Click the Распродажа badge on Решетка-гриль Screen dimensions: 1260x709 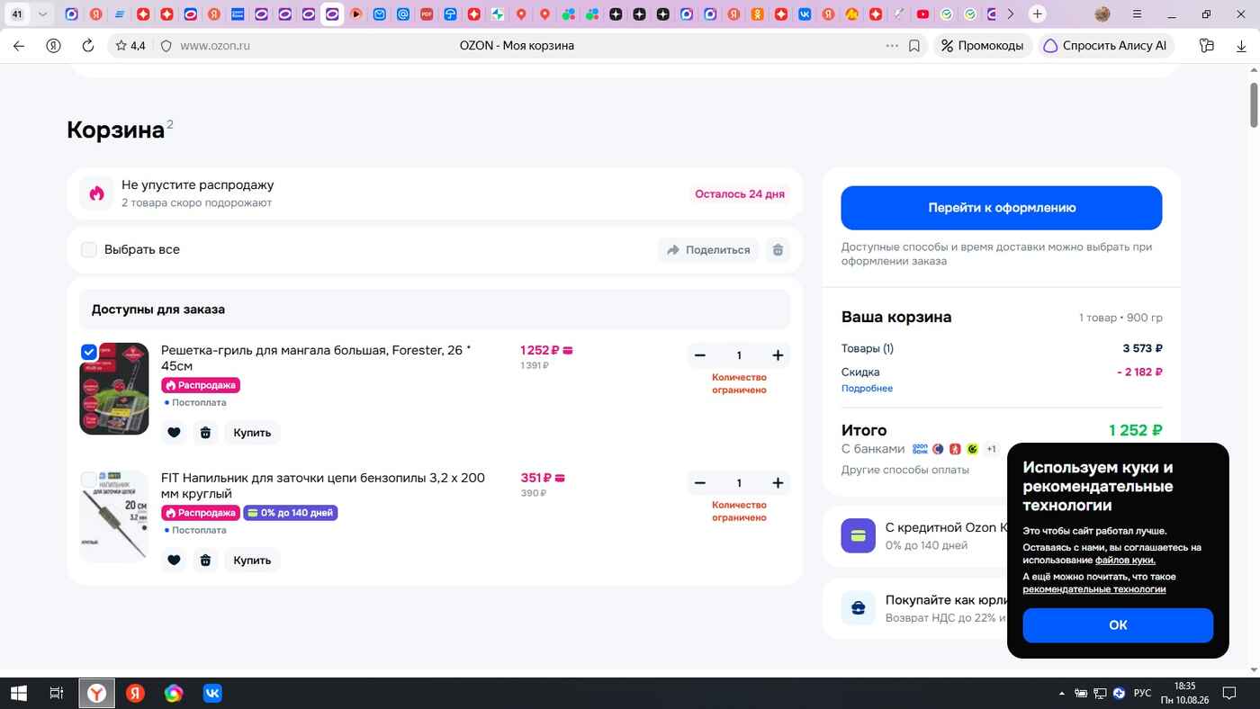(201, 385)
